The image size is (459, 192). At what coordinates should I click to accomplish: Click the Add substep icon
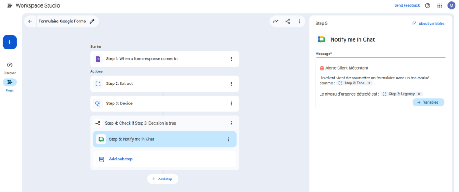coord(101,159)
